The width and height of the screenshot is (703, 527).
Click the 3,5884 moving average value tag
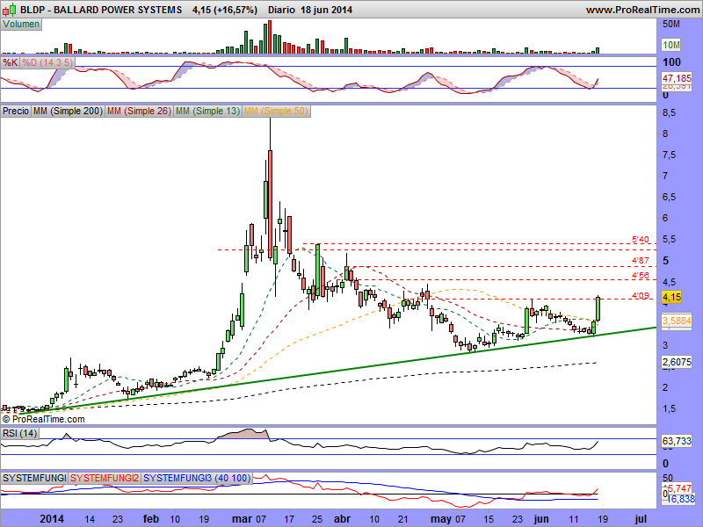click(677, 321)
